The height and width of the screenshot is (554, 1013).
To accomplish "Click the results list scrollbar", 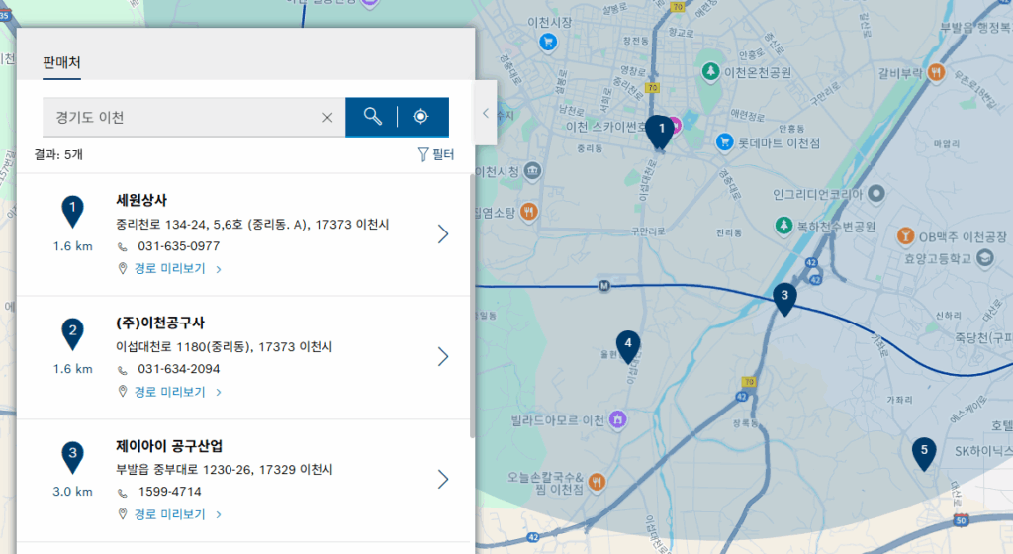I will pos(472,307).
